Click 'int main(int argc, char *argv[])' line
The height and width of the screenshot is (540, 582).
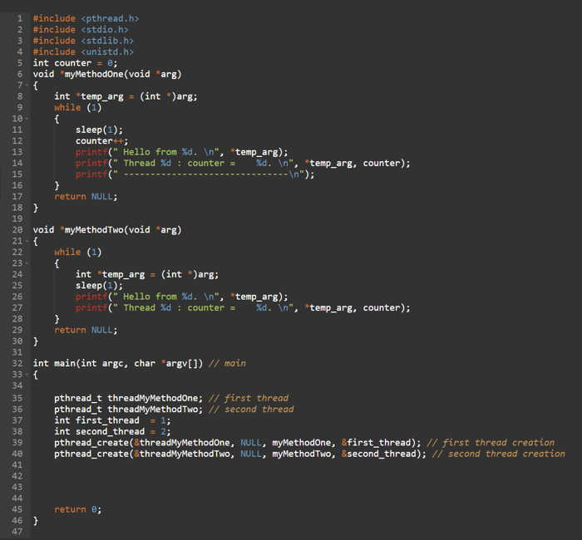(x=118, y=364)
